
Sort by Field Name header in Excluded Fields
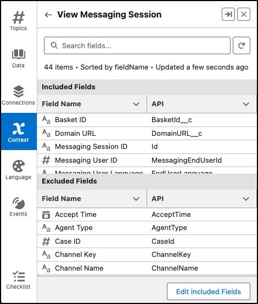tap(61, 198)
